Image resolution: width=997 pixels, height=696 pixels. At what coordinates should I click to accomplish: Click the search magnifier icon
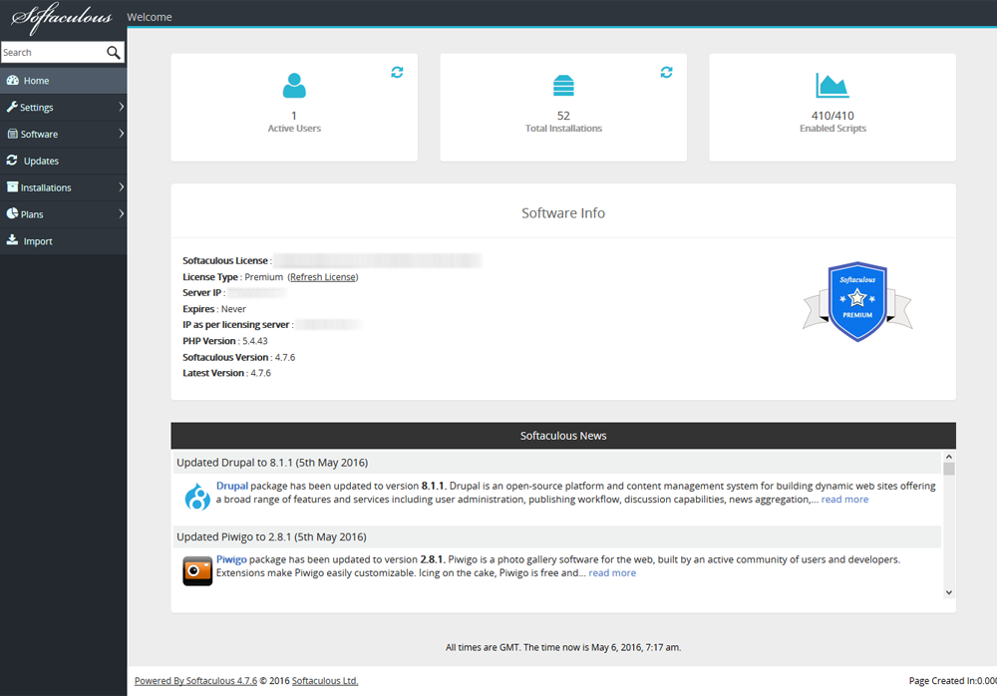114,52
